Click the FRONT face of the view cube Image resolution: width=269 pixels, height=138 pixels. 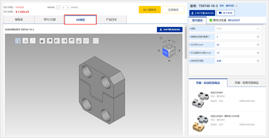(165, 52)
